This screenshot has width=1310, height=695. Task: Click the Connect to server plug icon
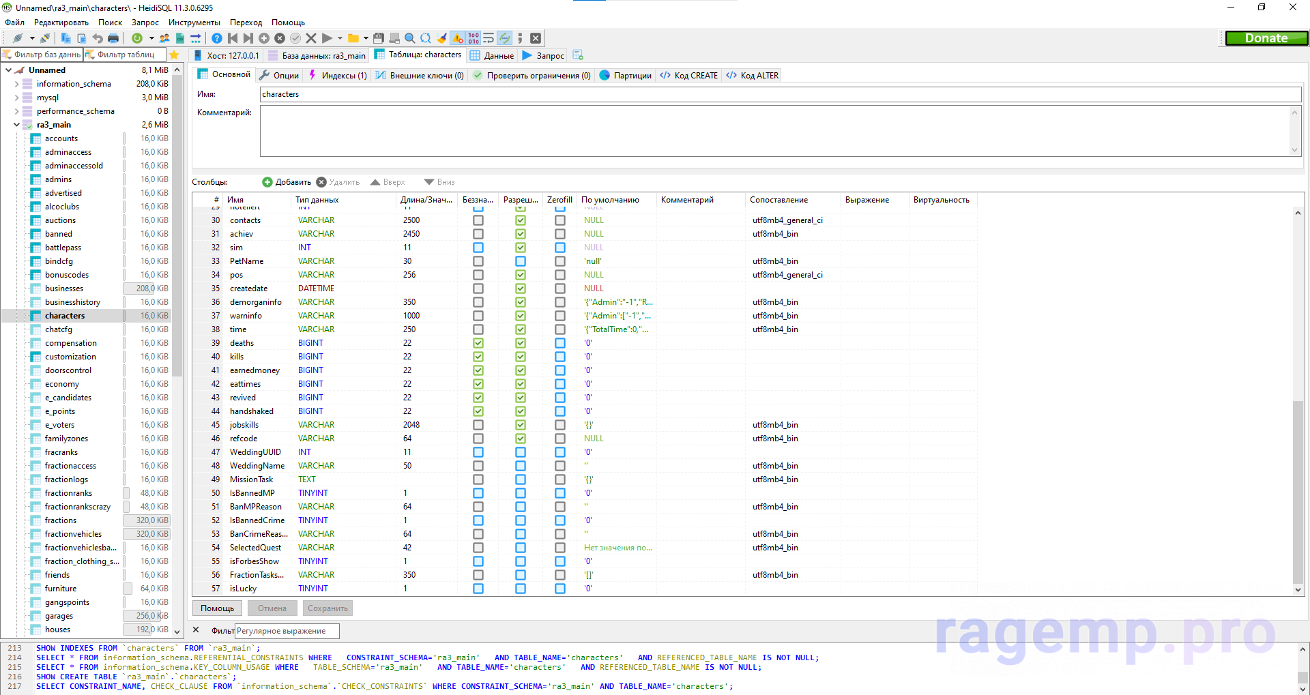[18, 38]
